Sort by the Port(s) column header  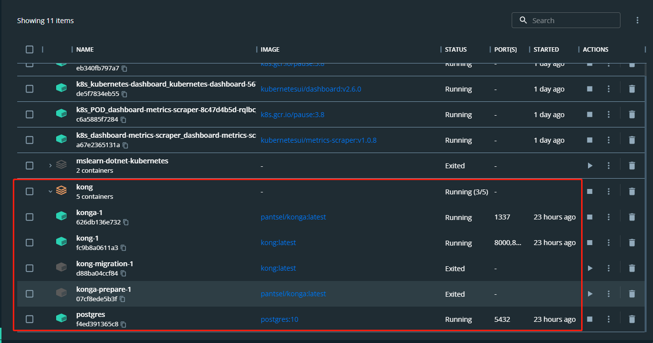click(x=506, y=50)
